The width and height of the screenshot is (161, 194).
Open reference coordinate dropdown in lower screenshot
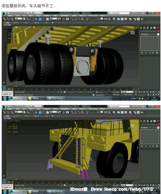[53, 112]
